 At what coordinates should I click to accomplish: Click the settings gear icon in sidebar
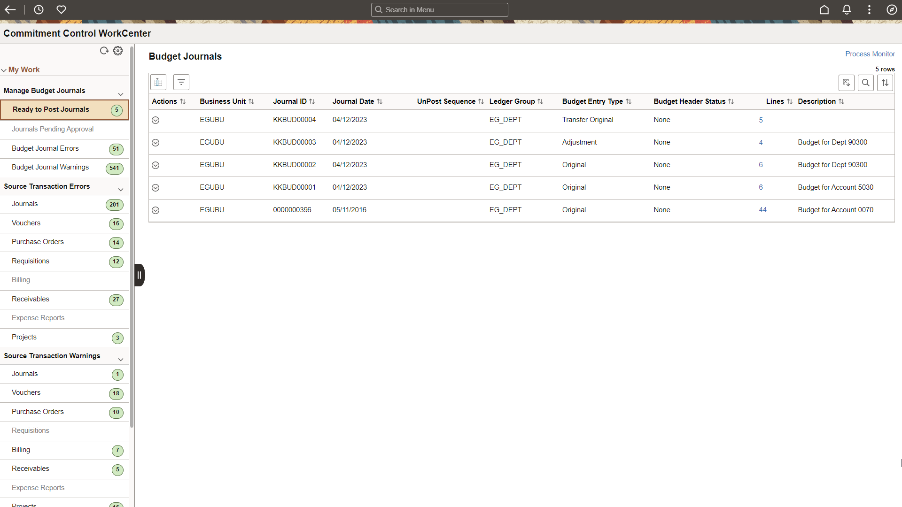pos(118,50)
